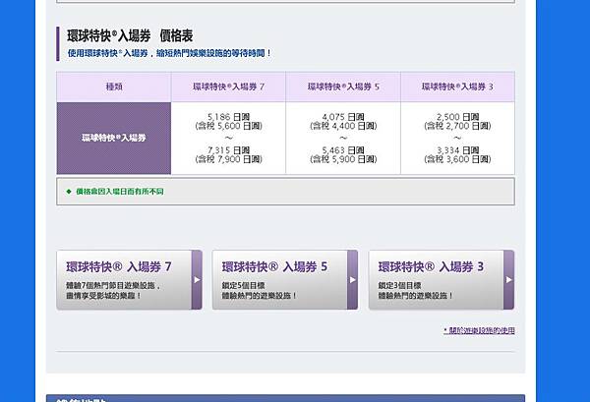Click the 體驗7個熱門節目遊樂設施 description
Screen dimensions: 590x402
(114, 285)
